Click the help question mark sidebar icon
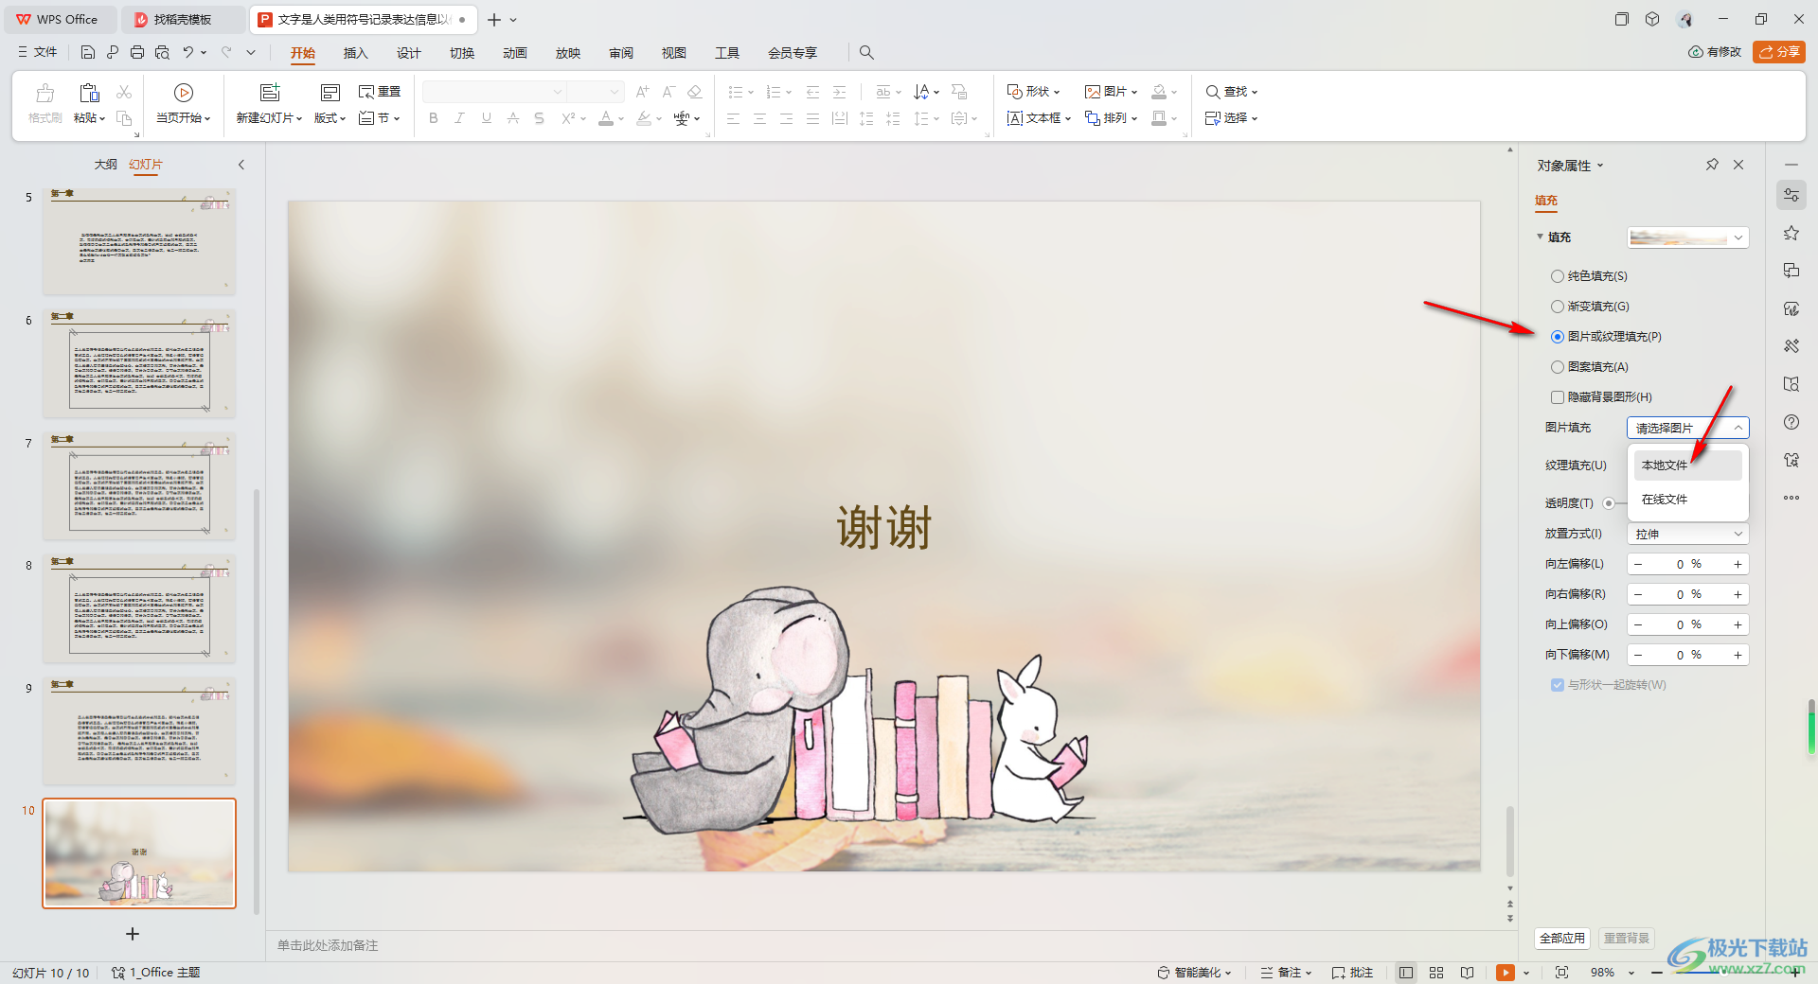 (1791, 422)
